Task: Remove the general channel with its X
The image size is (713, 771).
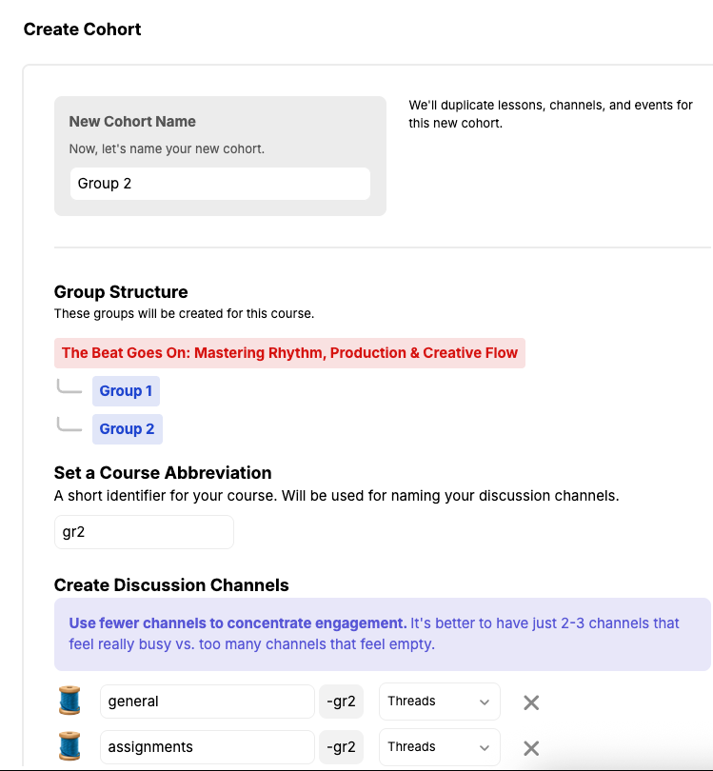Action: (531, 702)
